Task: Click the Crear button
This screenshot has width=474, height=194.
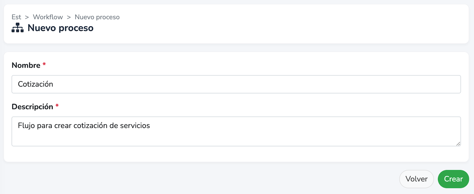Action: point(453,179)
